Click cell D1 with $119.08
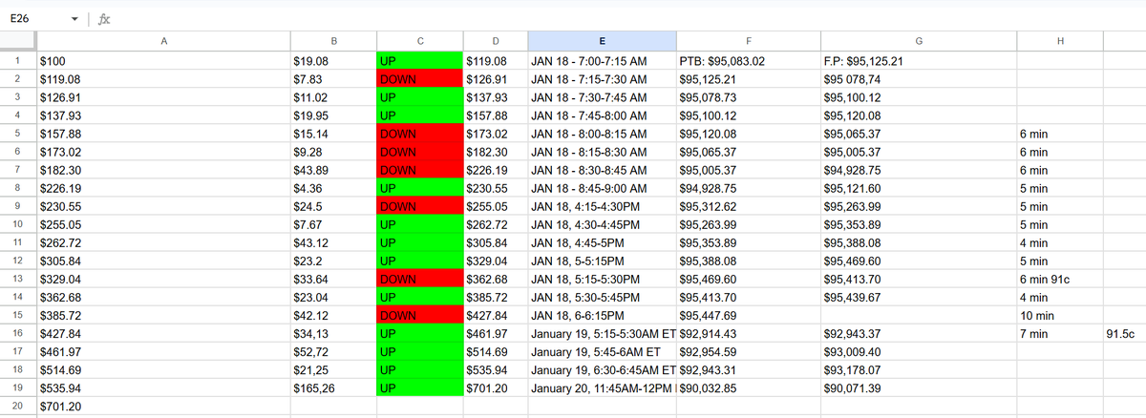 point(495,61)
